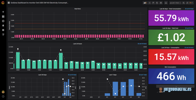Image resolution: width=196 pixels, height=100 pixels.
Task: Click the '22:00' x-axis label in Last 24 hours
Action: tap(93, 70)
